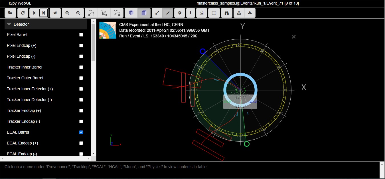385x179 pixels.
Task: Go to the previous event
Action: [35, 13]
